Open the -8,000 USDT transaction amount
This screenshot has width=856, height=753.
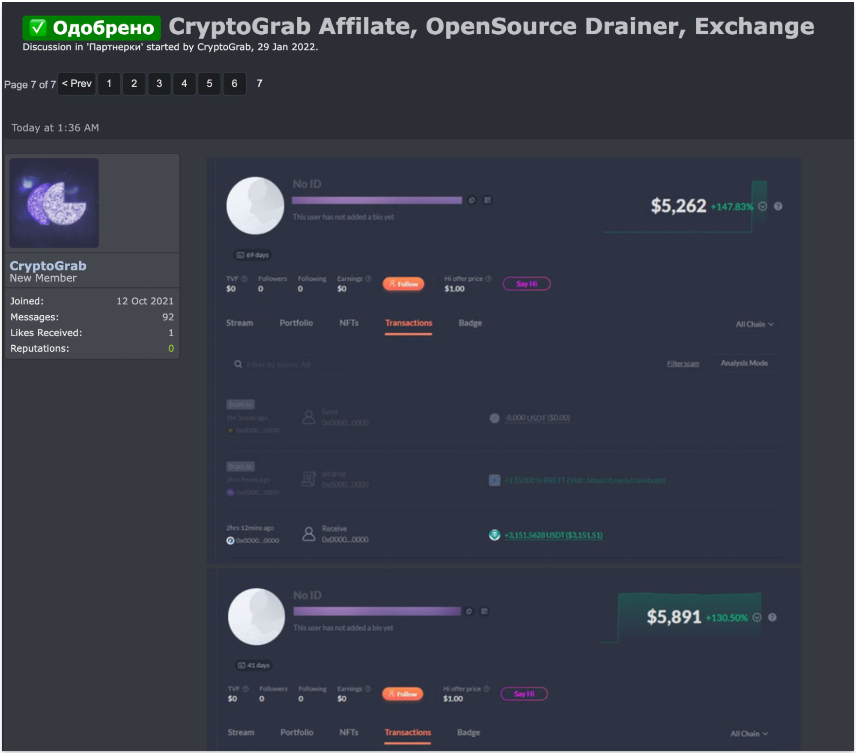coord(537,418)
